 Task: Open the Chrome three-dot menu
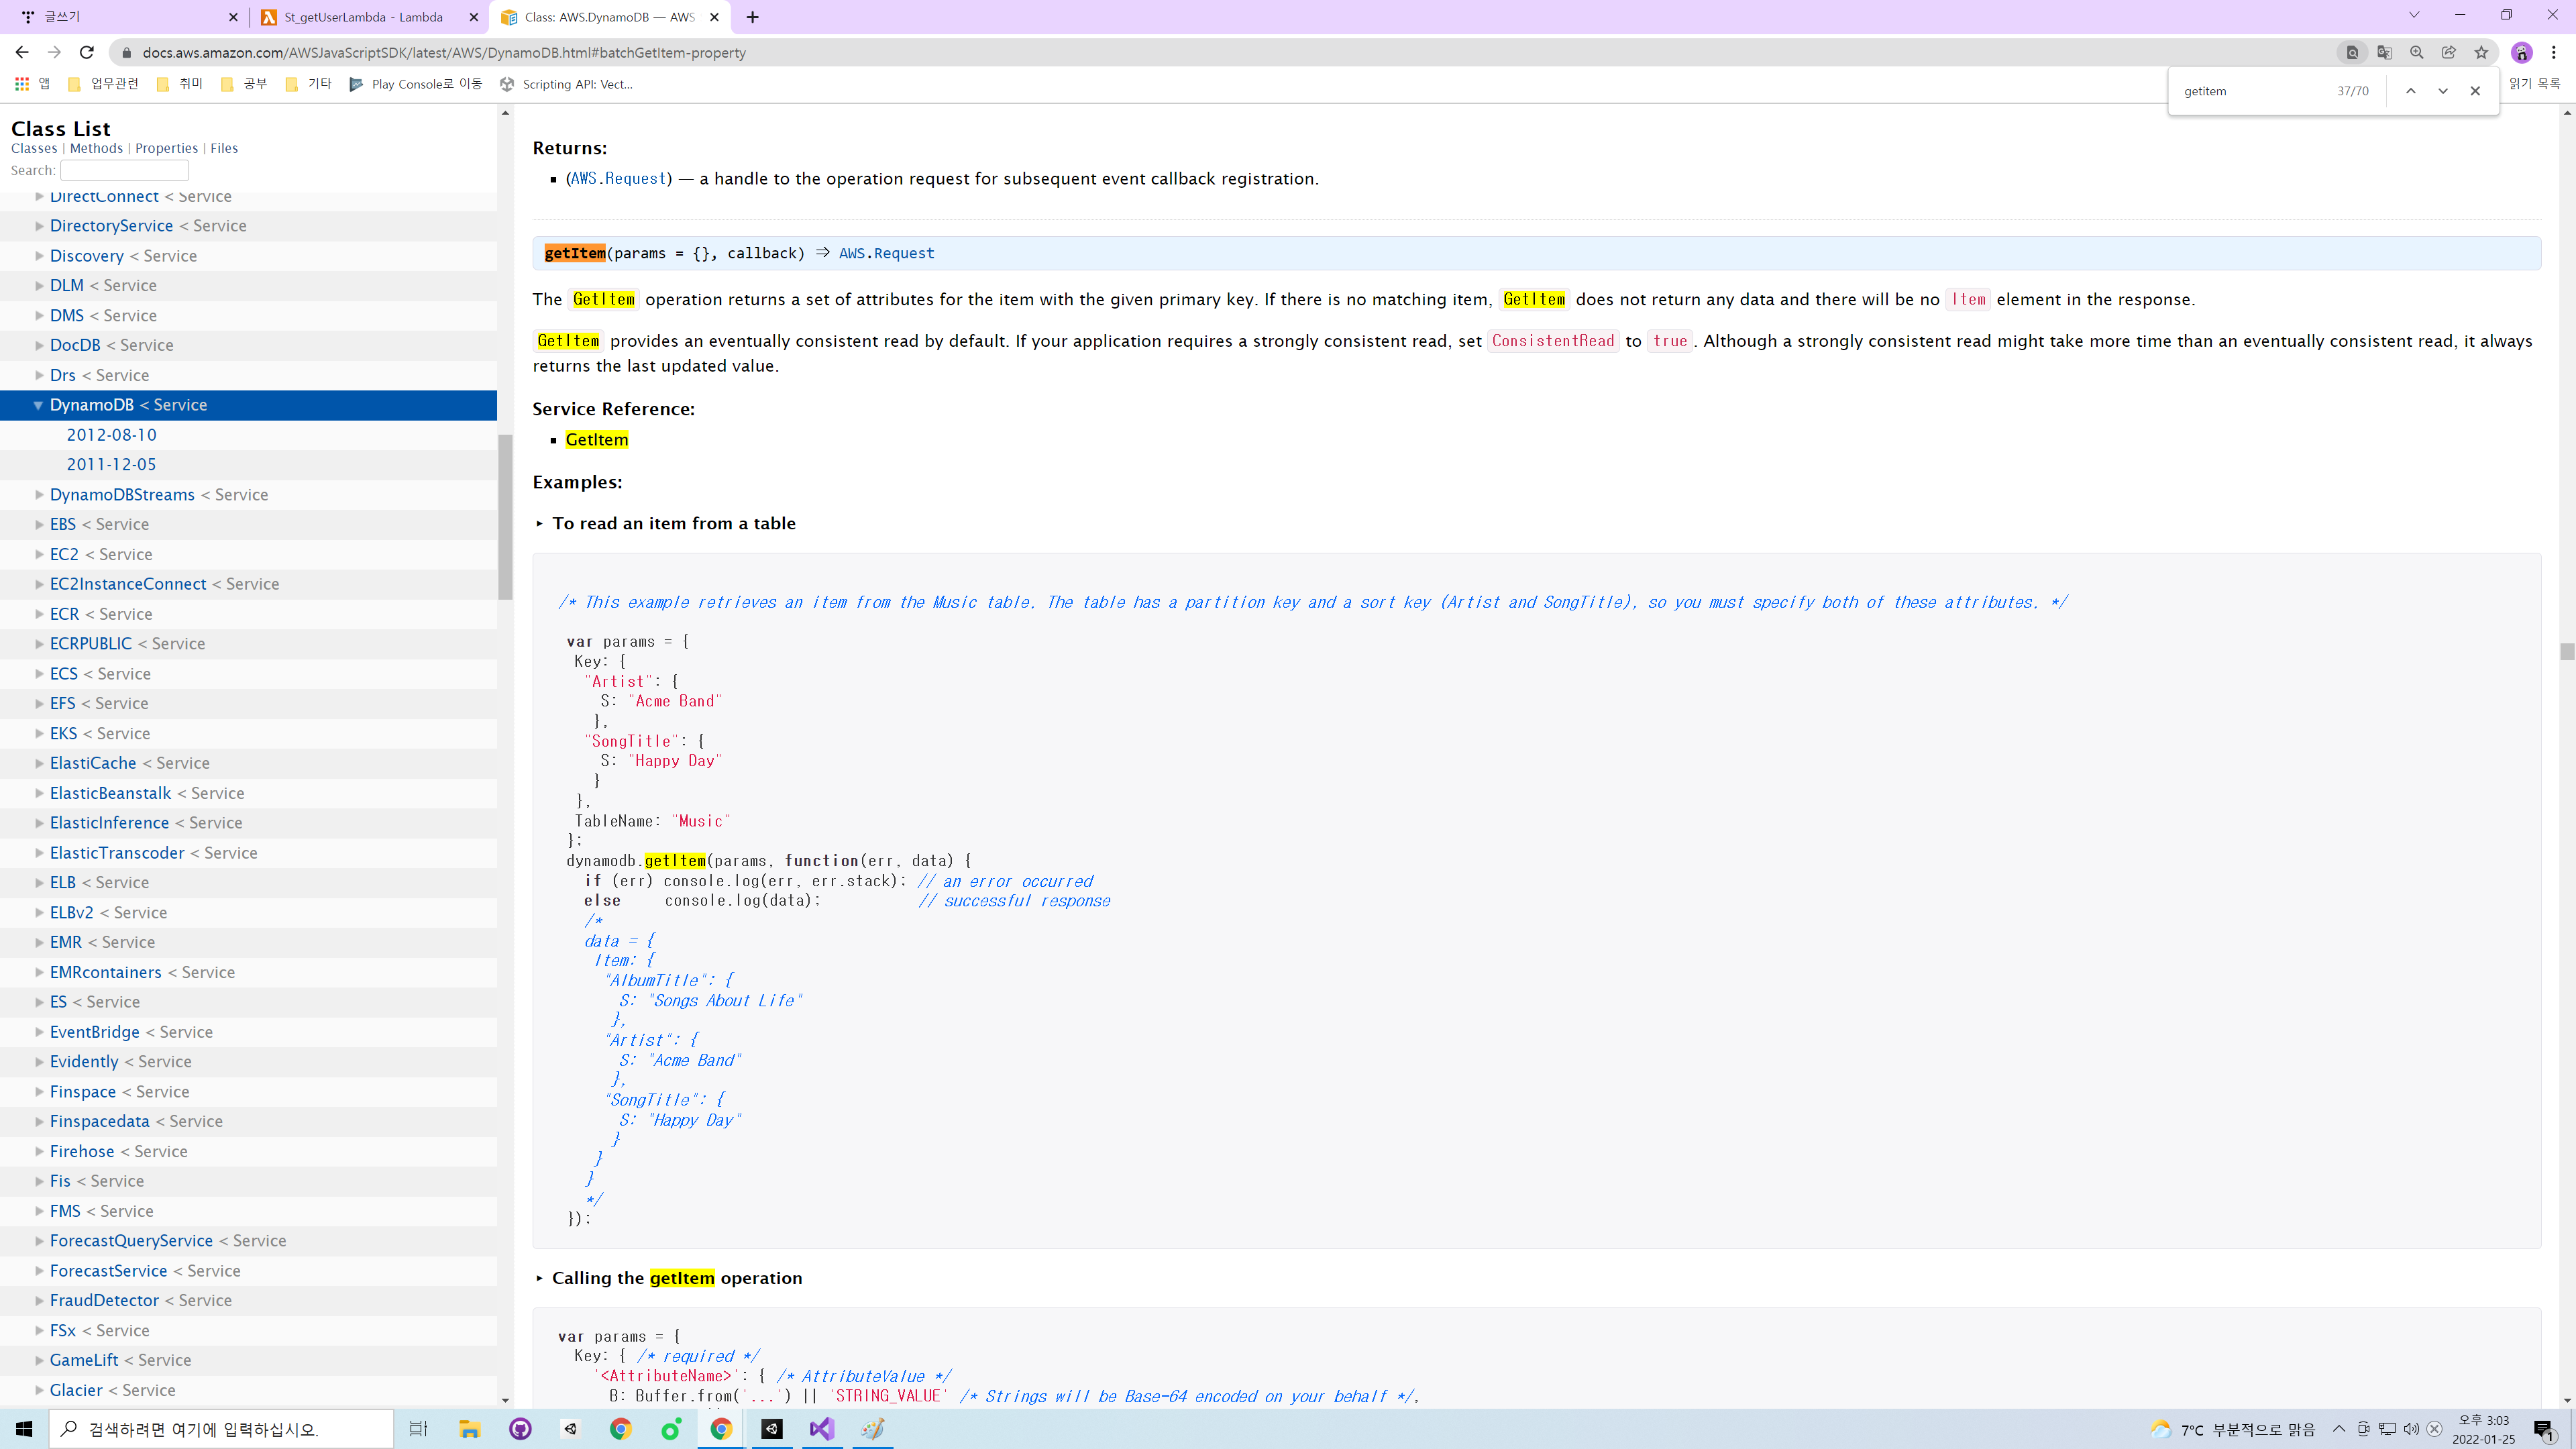click(x=2554, y=52)
